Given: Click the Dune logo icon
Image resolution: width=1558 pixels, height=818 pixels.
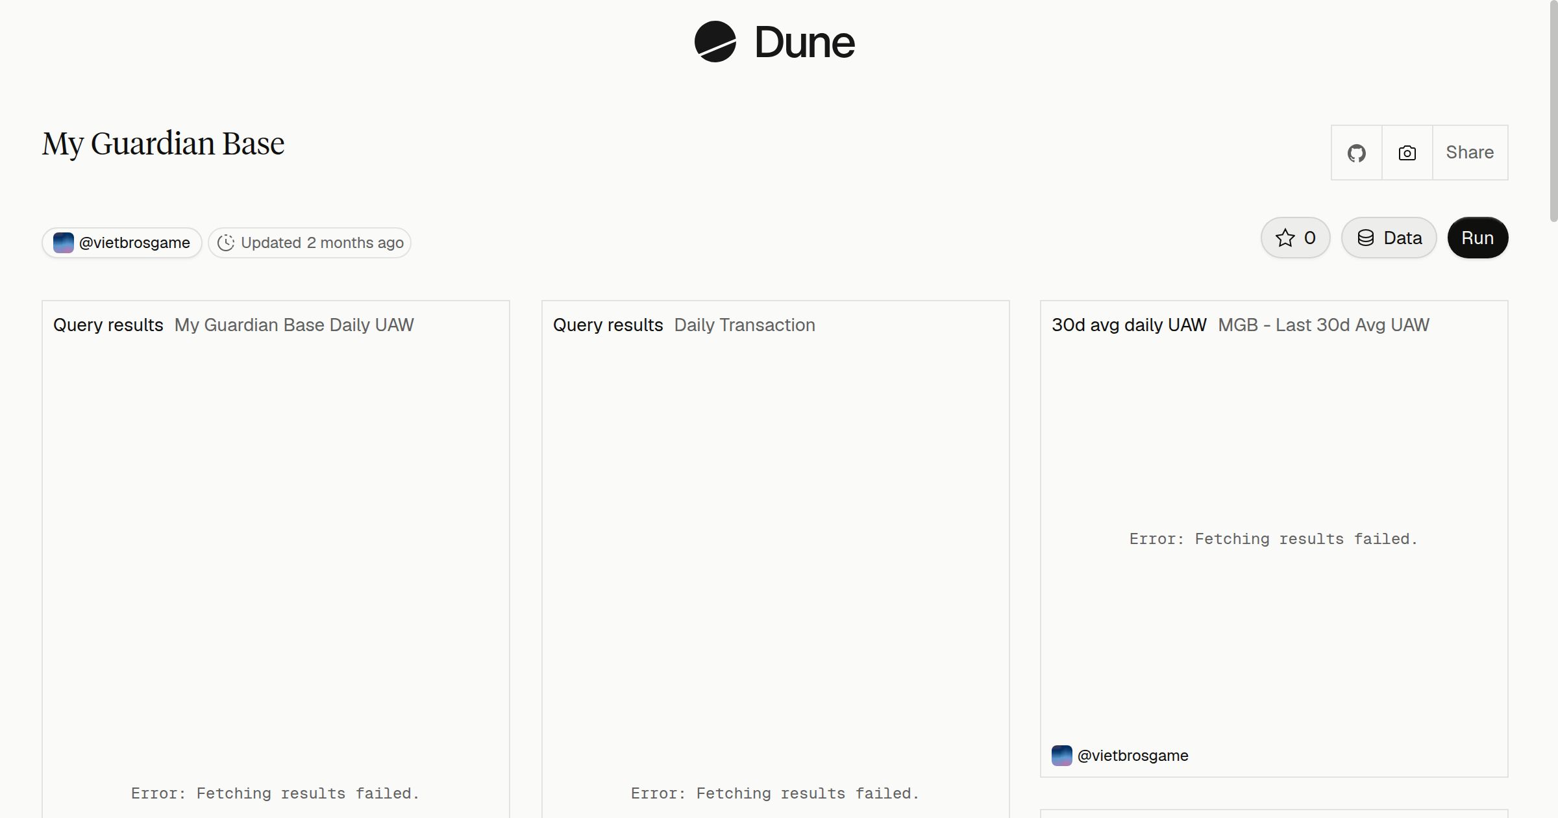Looking at the screenshot, I should pyautogui.click(x=715, y=42).
